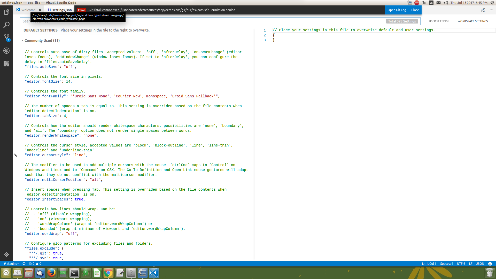Open the Extensions view
The width and height of the screenshot is (496, 279).
(x=6, y=64)
